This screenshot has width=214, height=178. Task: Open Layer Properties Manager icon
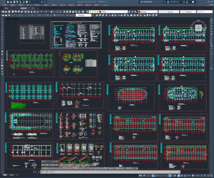(87, 12)
